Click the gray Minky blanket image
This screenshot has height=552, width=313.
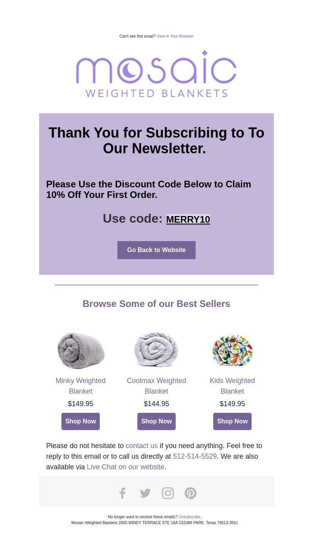[x=81, y=350]
